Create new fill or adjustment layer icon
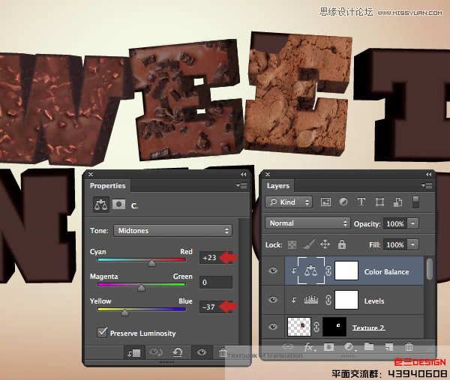The image size is (450, 380). [349, 347]
